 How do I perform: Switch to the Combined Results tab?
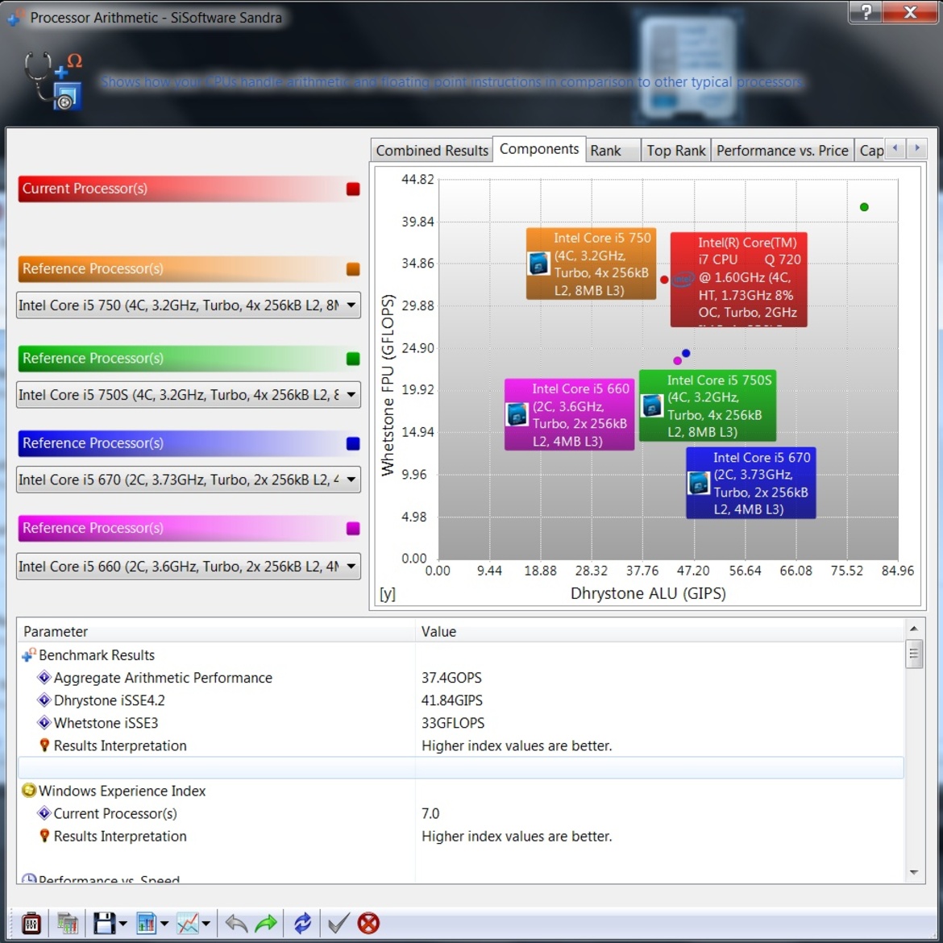tap(432, 151)
